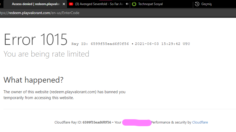The height and width of the screenshot is (132, 236).
Task: Click the YouTube icon on the Avenged Sevenfold tab
Action: click(x=71, y=4)
